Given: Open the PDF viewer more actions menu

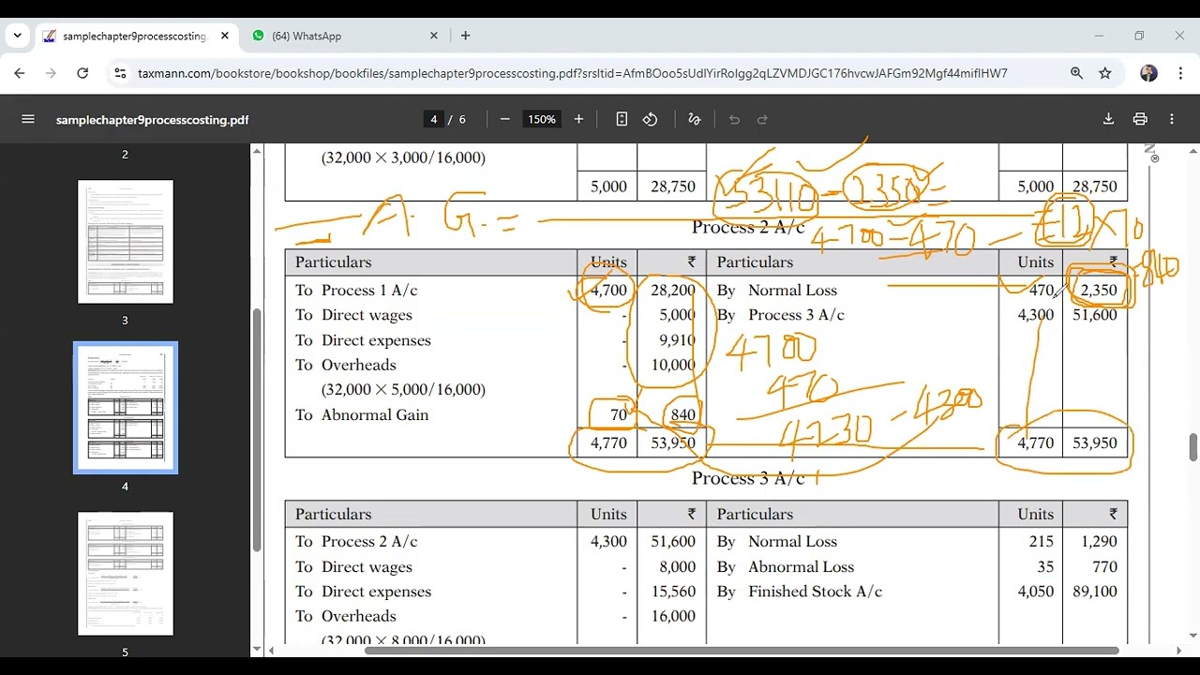Looking at the screenshot, I should click(1172, 119).
